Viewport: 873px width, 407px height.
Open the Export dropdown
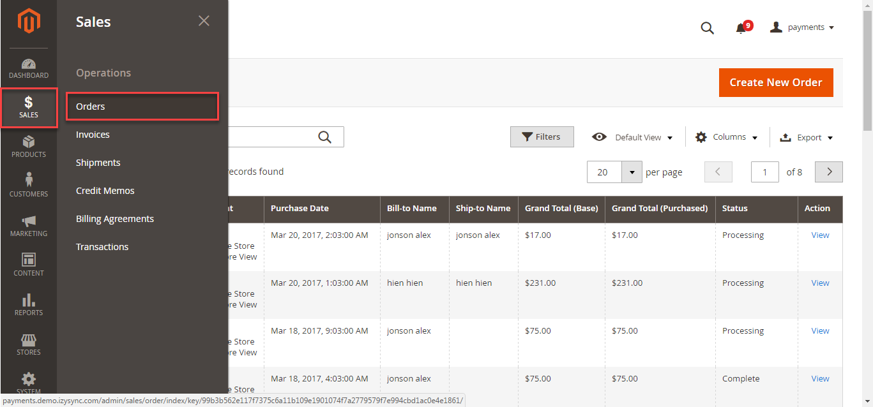807,137
